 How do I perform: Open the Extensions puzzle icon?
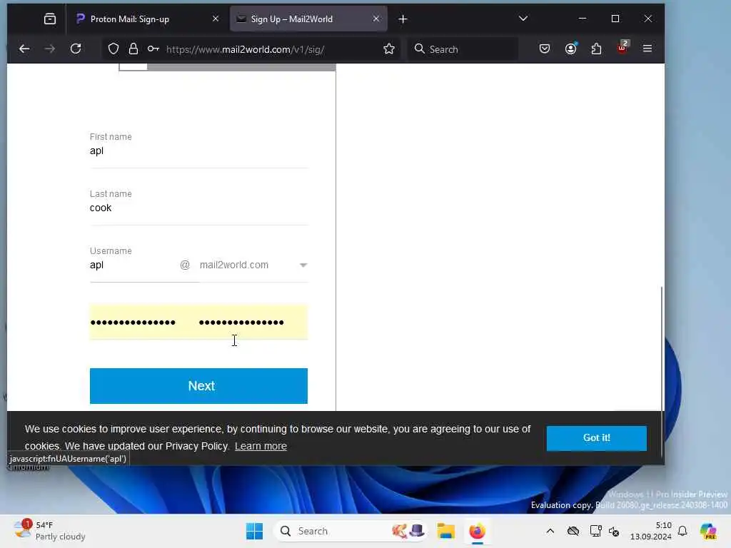pyautogui.click(x=596, y=49)
